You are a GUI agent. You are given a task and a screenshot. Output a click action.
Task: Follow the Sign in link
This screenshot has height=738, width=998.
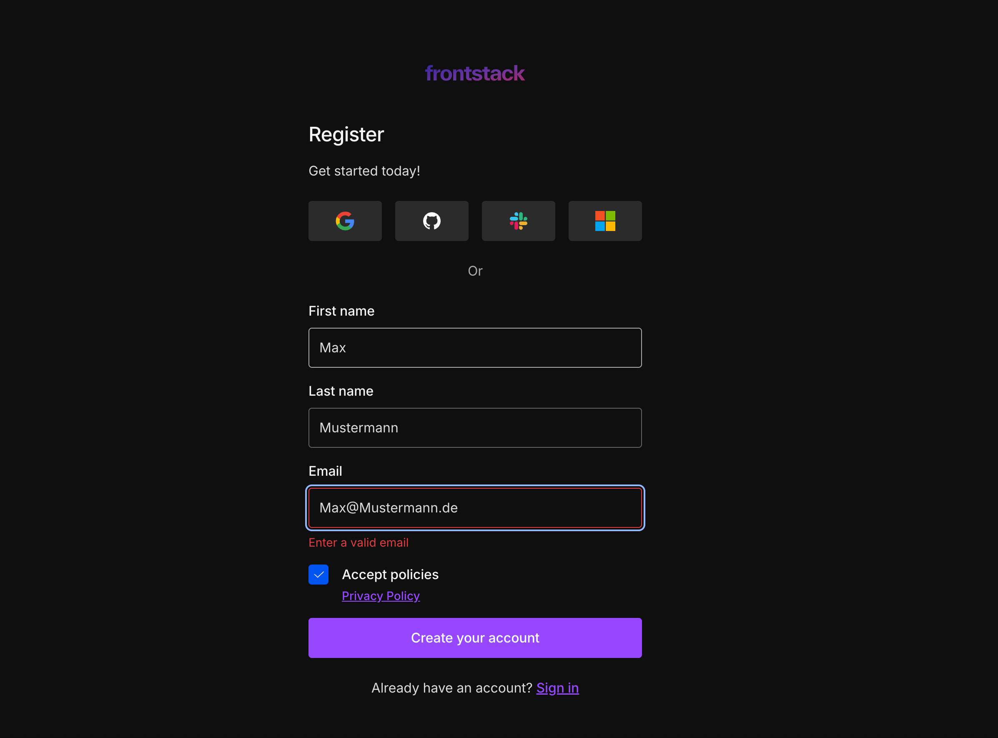557,688
